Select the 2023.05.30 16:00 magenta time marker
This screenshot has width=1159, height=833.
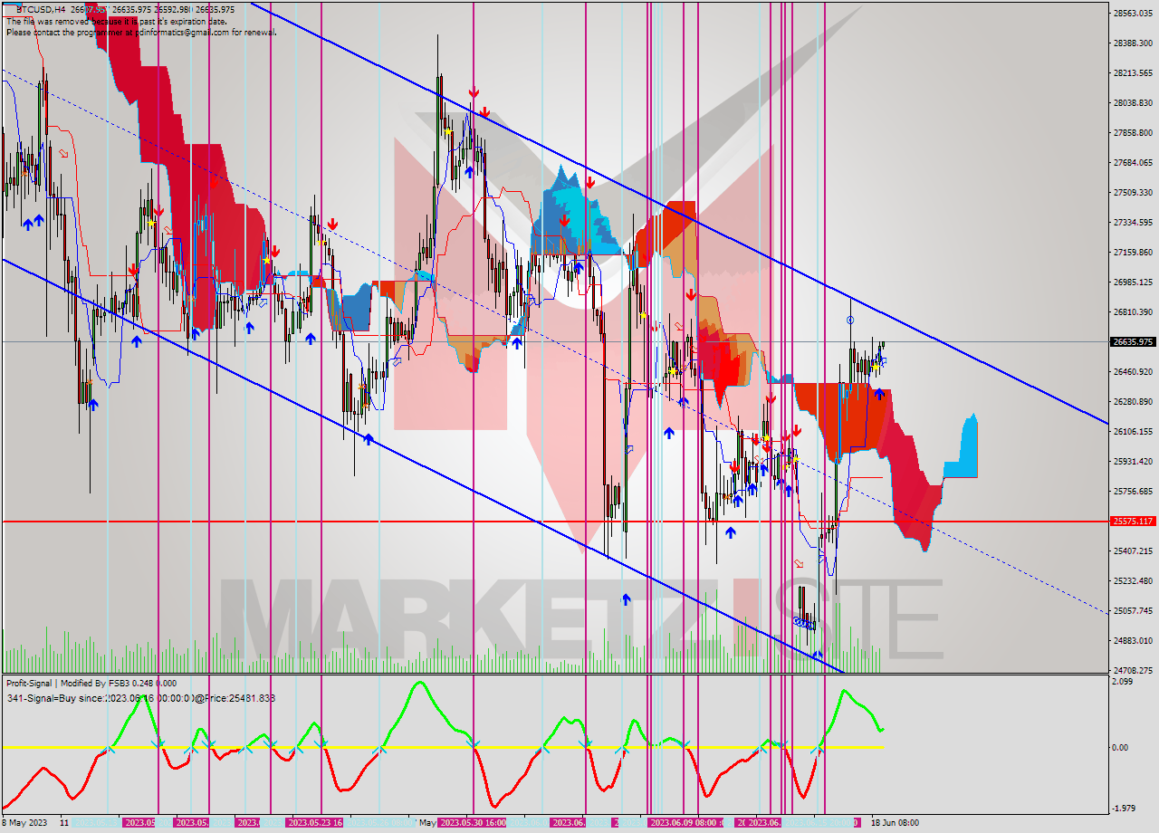click(x=471, y=823)
